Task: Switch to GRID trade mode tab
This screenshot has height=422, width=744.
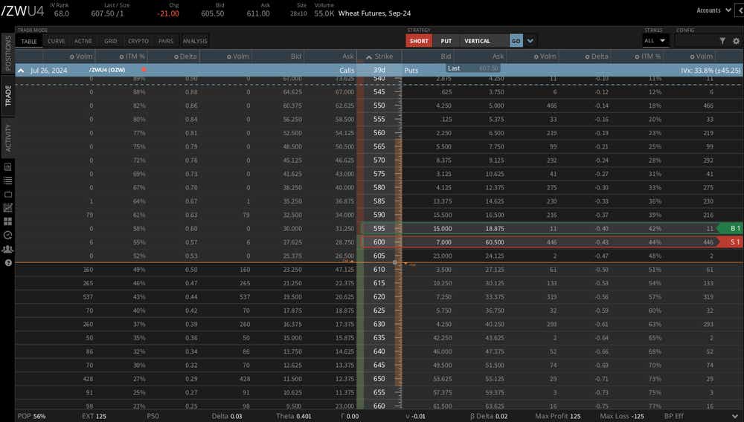Action: [111, 41]
